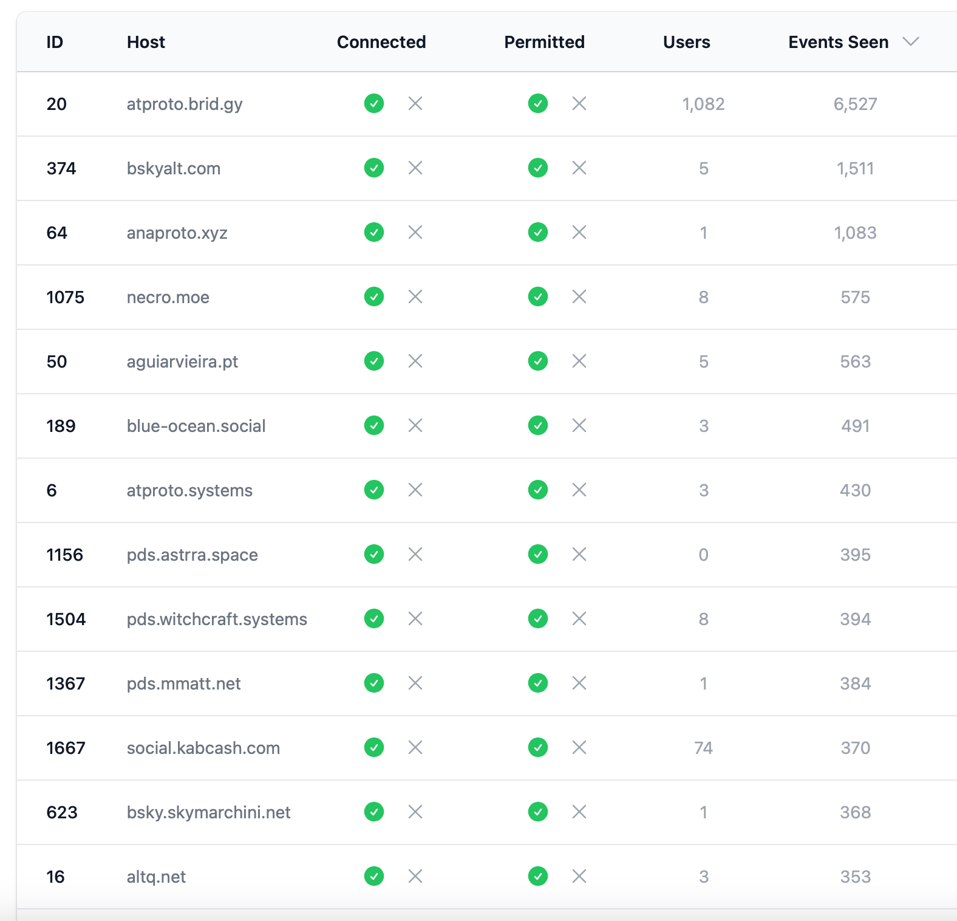Click the Permitted column header
The height and width of the screenshot is (921, 957).
point(544,42)
